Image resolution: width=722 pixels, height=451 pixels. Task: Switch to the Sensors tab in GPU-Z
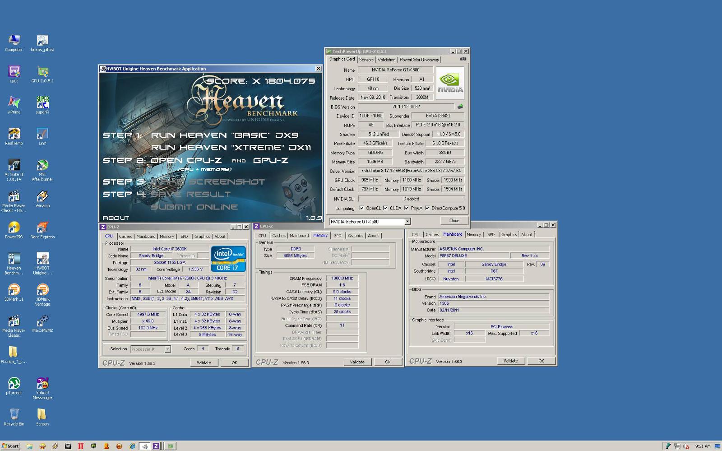366,60
